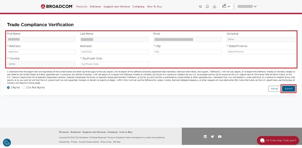Open footer Support and Services link
Viewport: 302px width, 148px height.
coord(94,132)
